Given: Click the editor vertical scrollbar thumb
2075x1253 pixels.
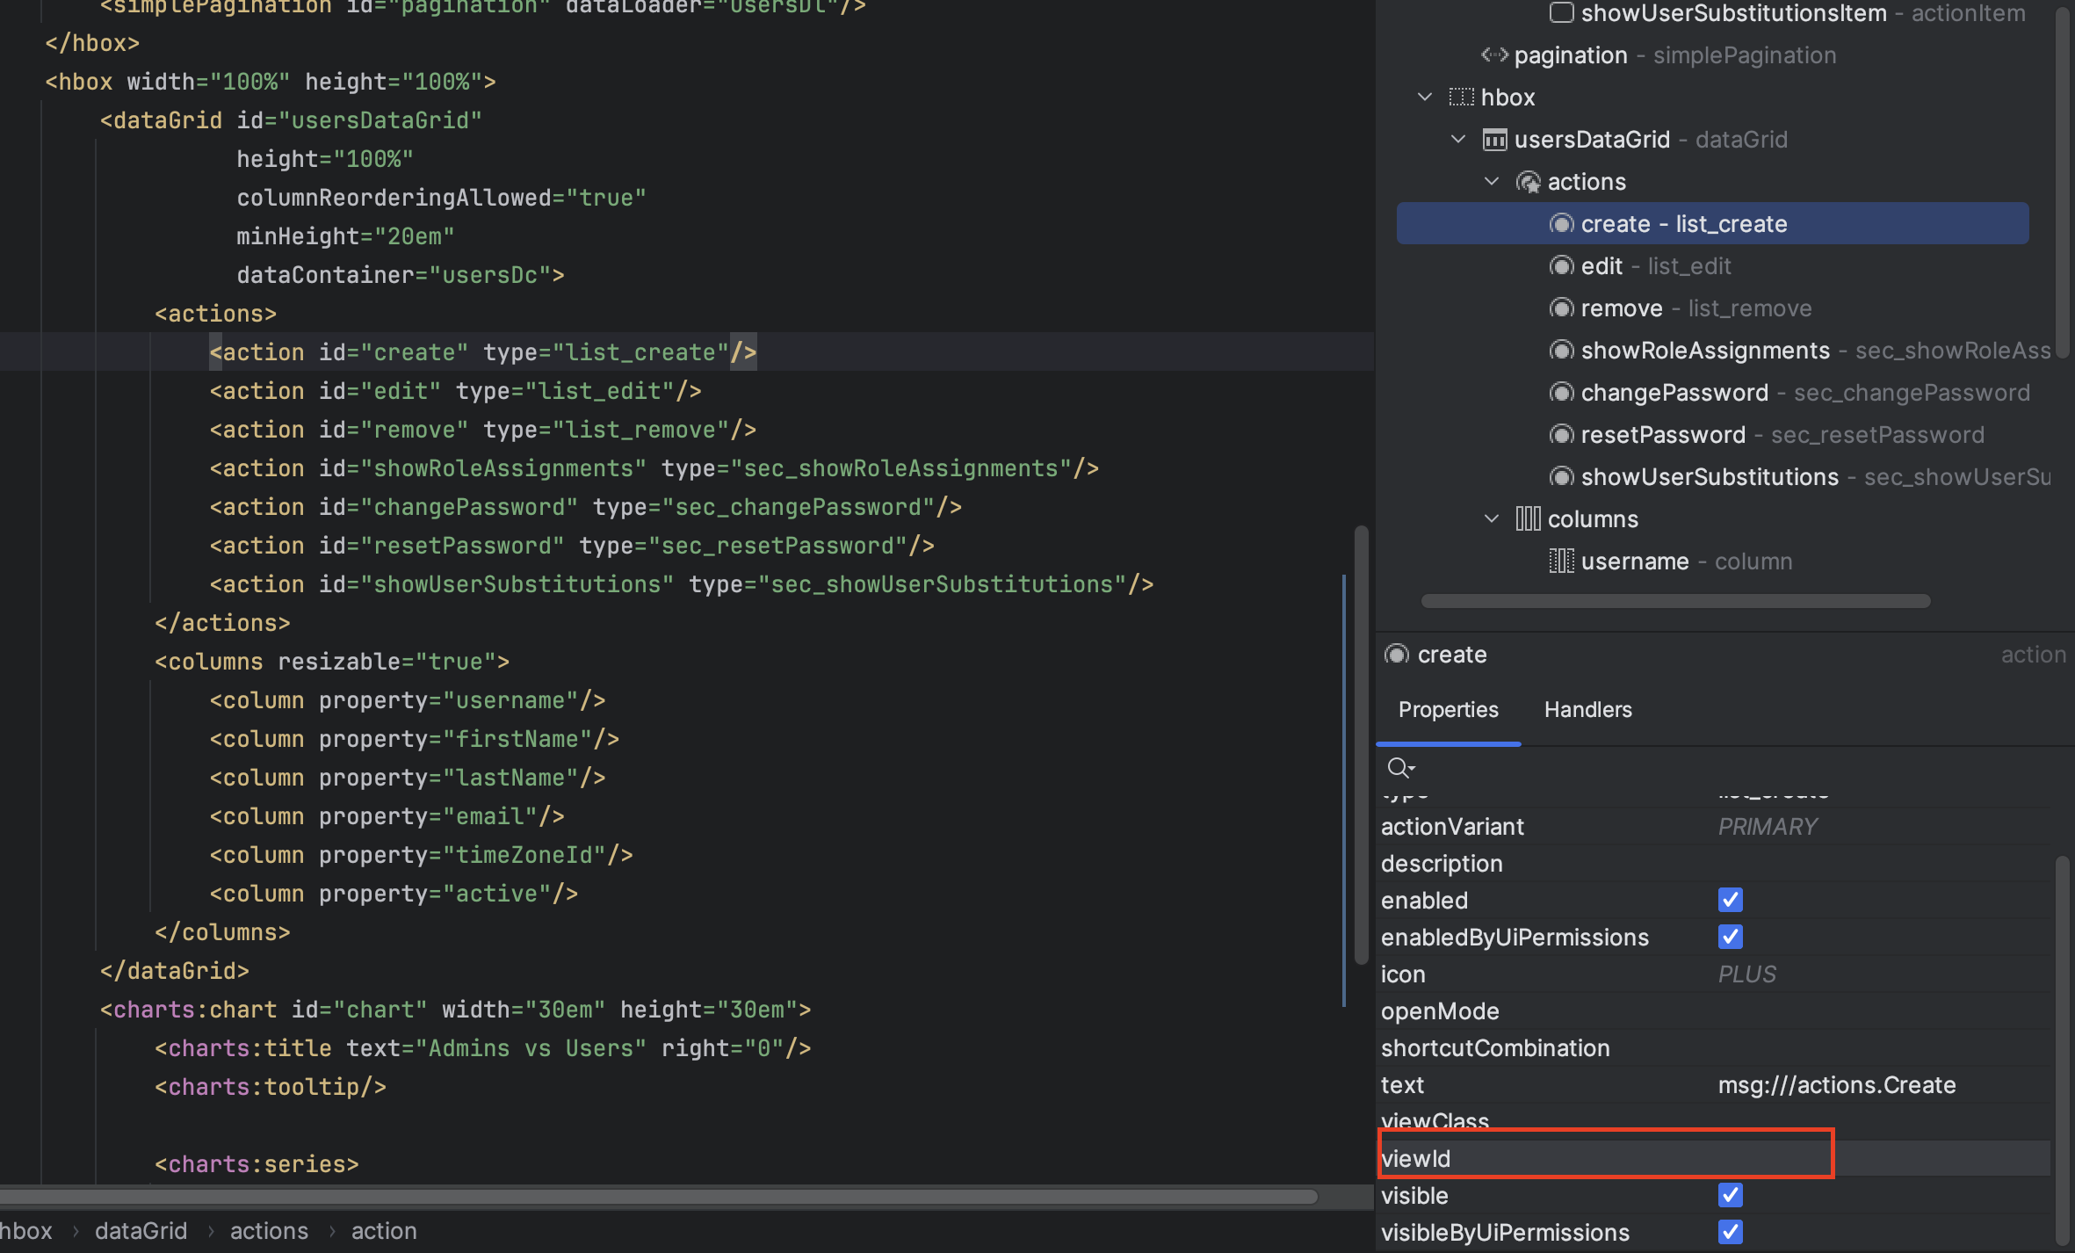Looking at the screenshot, I should pyautogui.click(x=1361, y=745).
